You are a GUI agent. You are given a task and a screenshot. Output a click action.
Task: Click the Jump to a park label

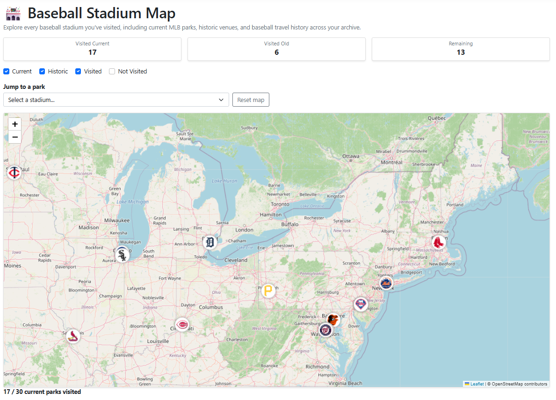(24, 87)
